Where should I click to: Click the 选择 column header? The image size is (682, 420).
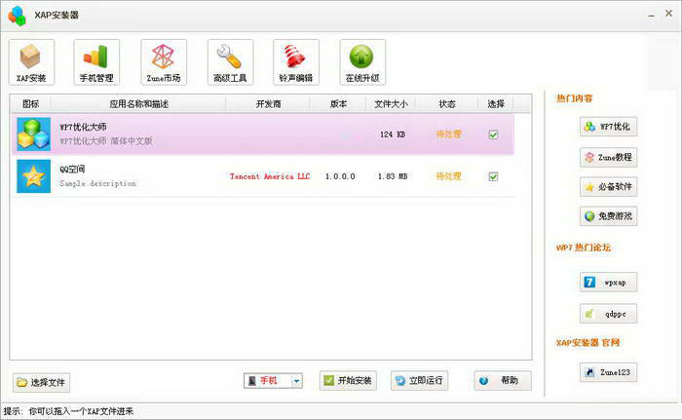(x=496, y=104)
